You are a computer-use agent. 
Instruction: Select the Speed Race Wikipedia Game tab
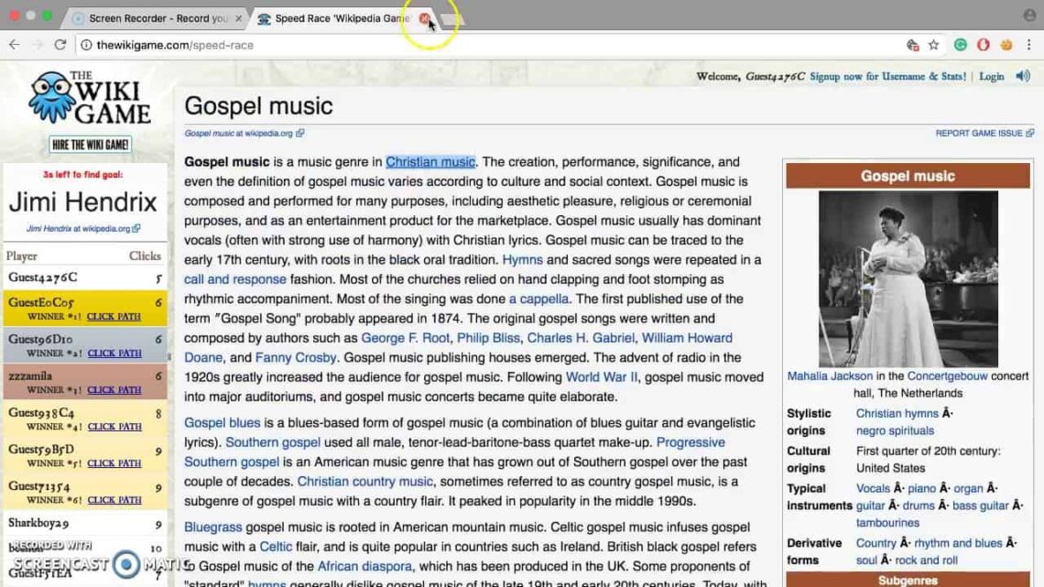339,17
